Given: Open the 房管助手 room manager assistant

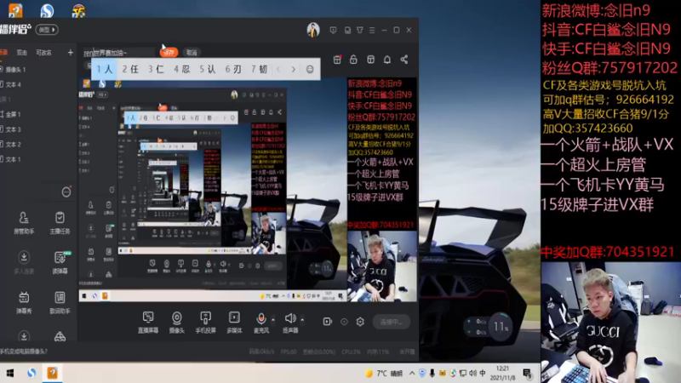Looking at the screenshot, I should tap(24, 223).
